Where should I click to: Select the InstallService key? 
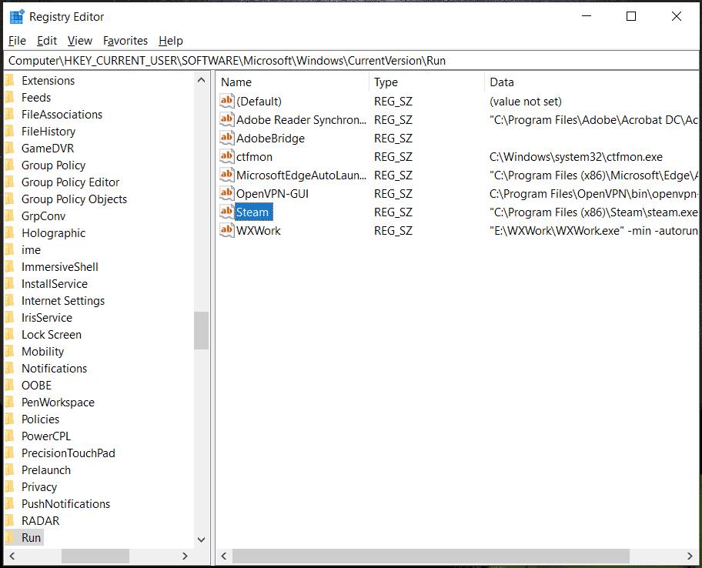(x=54, y=284)
